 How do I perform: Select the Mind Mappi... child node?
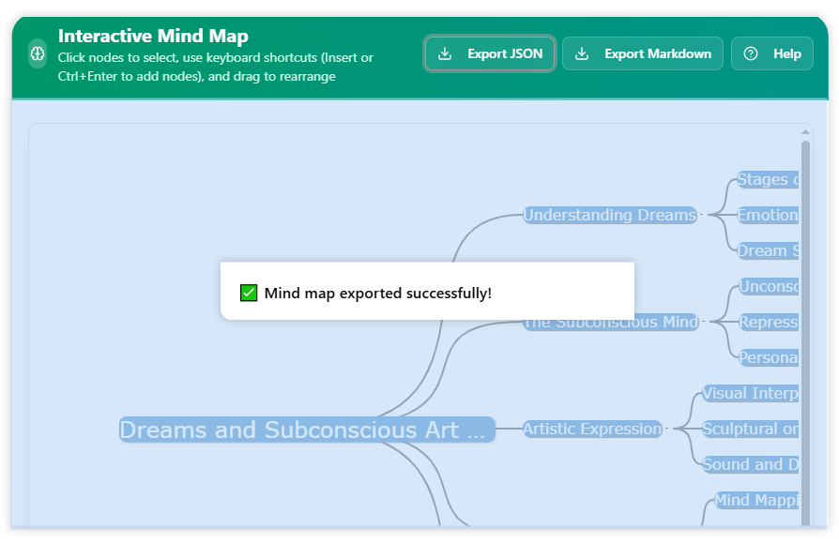pyautogui.click(x=756, y=500)
